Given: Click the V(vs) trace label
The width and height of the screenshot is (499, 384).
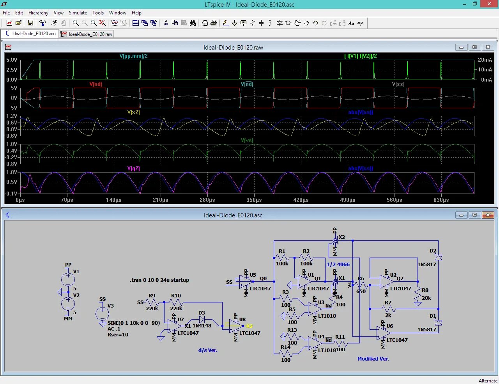Looking at the screenshot, I should 247,140.
